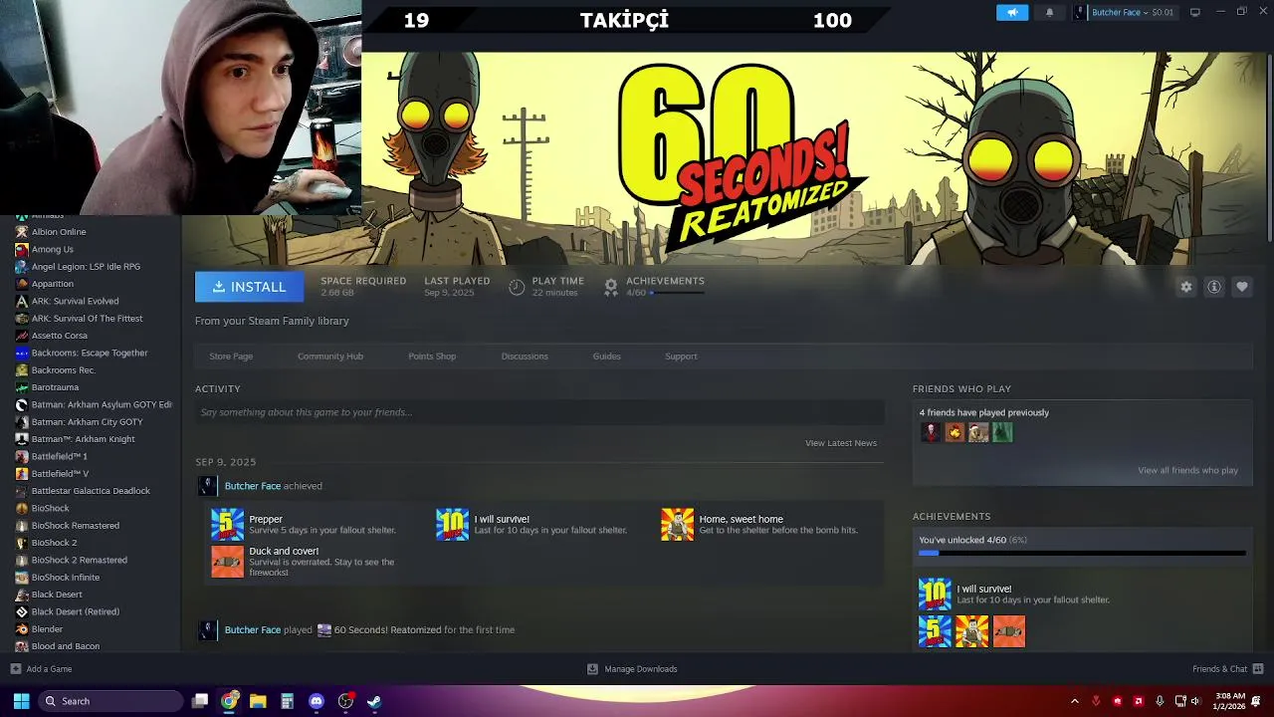Add game to favorites heart icon
This screenshot has height=717, width=1274.
click(1242, 287)
